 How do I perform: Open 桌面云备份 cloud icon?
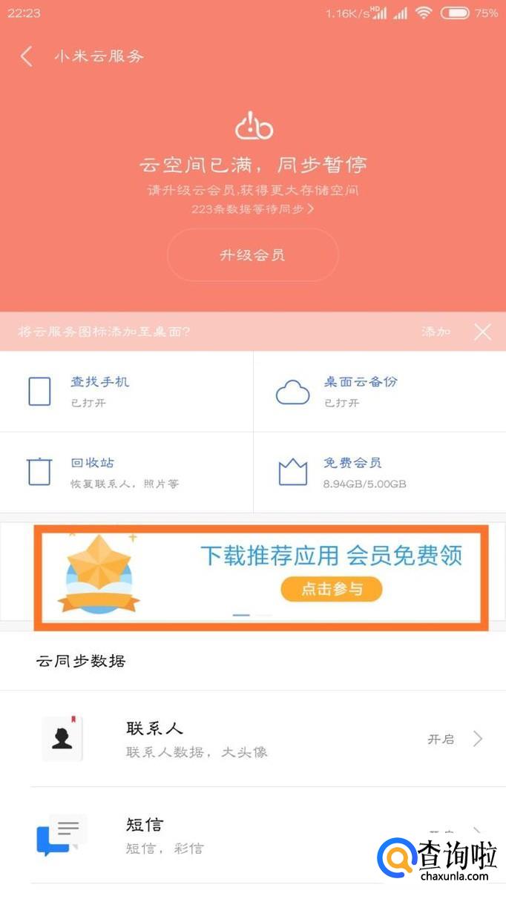coord(292,392)
